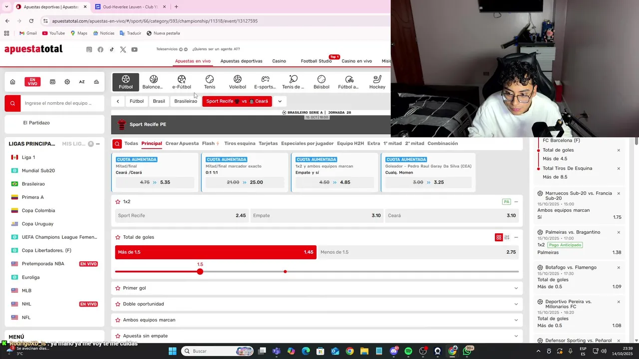The width and height of the screenshot is (639, 359).
Task: Open Tarjetas markets tab
Action: click(268, 144)
